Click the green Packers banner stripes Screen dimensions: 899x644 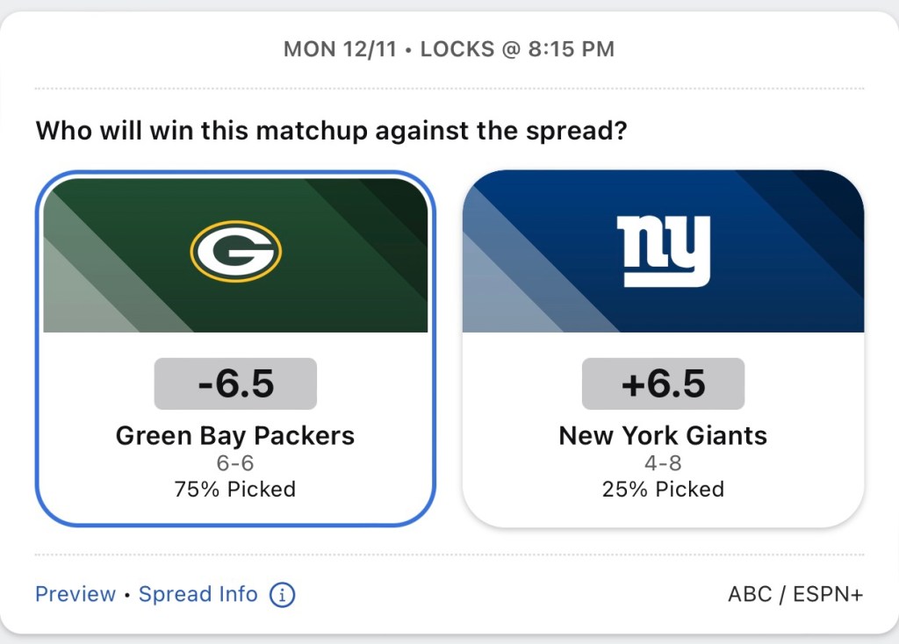tap(97, 281)
